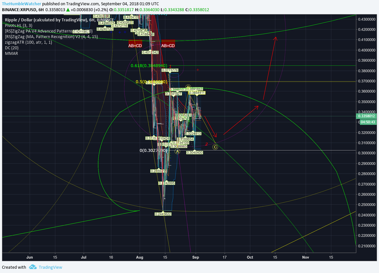Click the 0.618 Fibonacci level label

(149, 66)
